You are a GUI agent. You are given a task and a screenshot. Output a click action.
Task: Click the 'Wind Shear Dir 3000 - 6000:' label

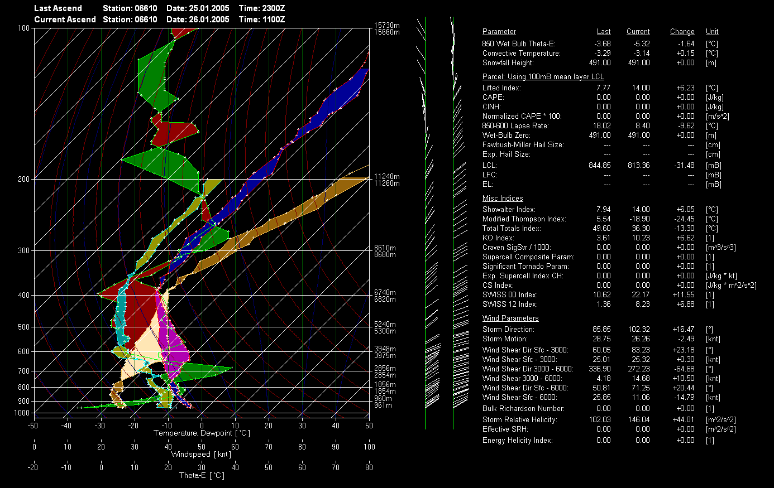point(528,369)
